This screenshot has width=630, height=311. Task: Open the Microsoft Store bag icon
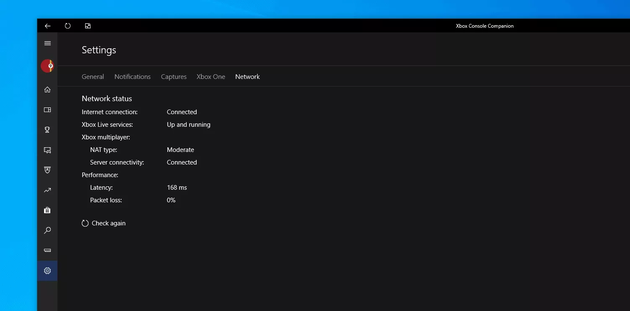[47, 210]
